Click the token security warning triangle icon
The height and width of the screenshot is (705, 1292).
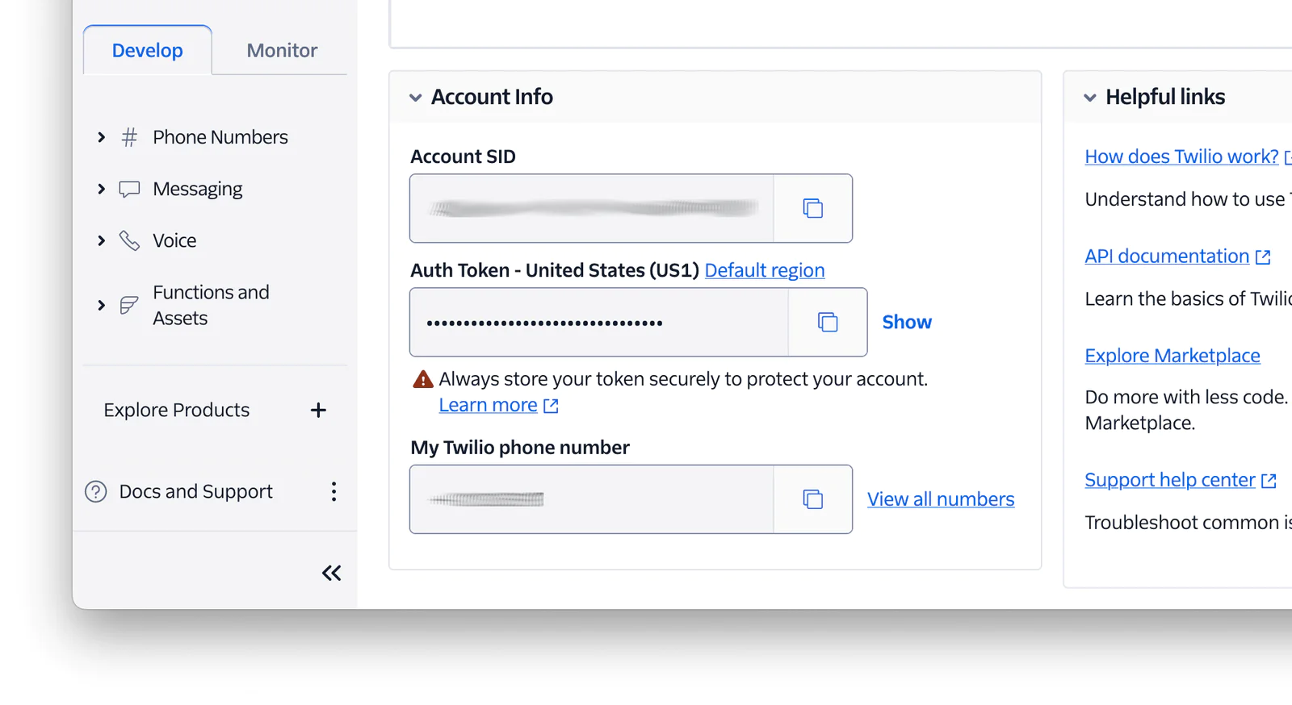point(423,379)
